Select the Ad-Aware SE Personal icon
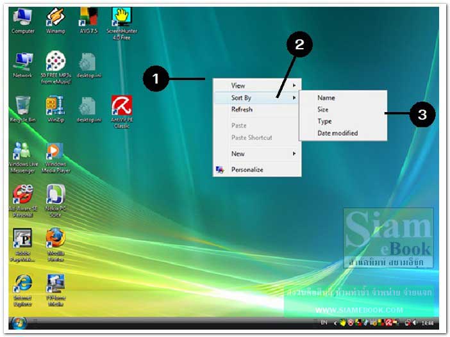Viewport: 450px width, 337px height. [x=23, y=201]
